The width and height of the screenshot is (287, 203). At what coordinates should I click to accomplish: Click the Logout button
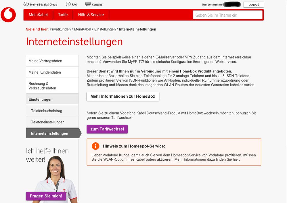tap(253, 4)
